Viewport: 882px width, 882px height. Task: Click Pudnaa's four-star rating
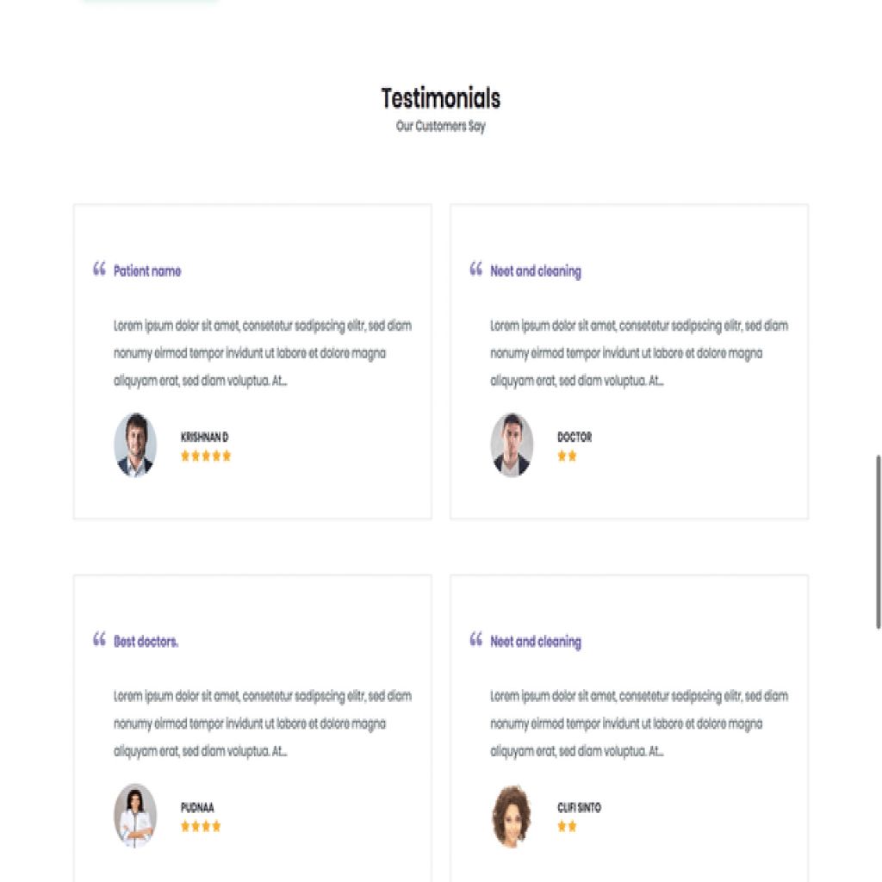(201, 827)
